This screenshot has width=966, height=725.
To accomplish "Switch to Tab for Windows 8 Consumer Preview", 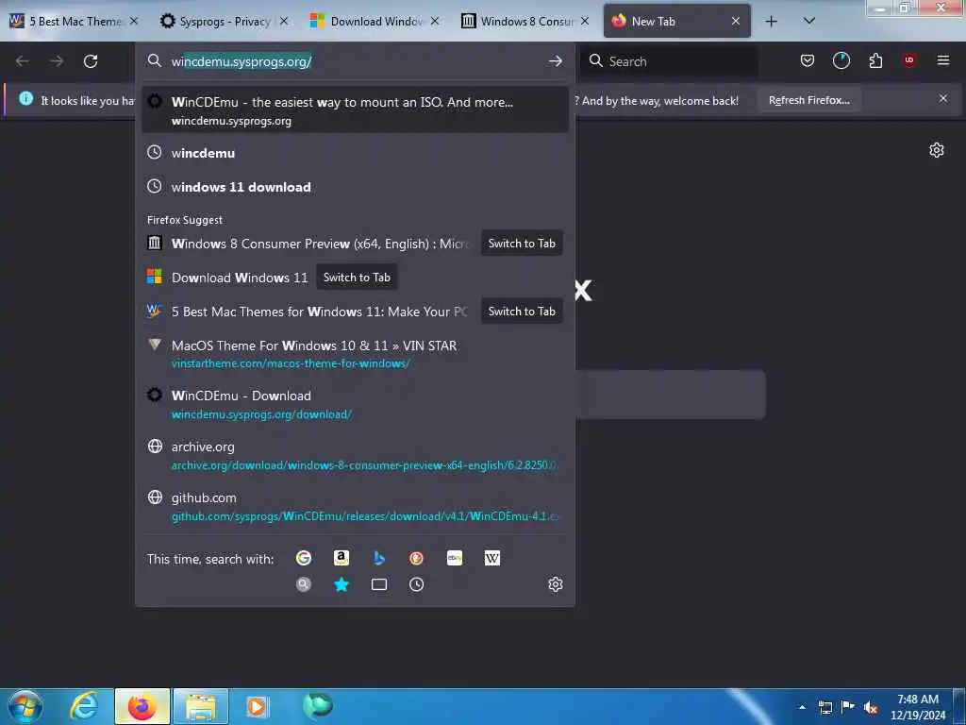I will (x=521, y=244).
